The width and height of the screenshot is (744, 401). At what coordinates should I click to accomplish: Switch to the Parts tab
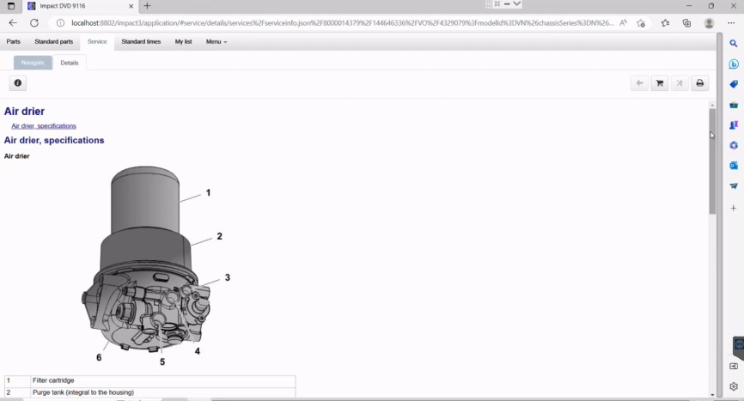(14, 41)
